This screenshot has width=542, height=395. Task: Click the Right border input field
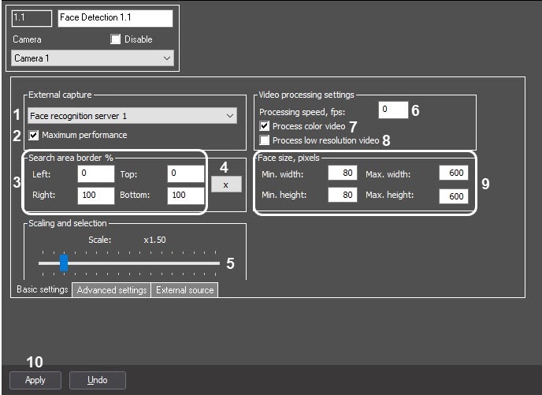pos(95,195)
